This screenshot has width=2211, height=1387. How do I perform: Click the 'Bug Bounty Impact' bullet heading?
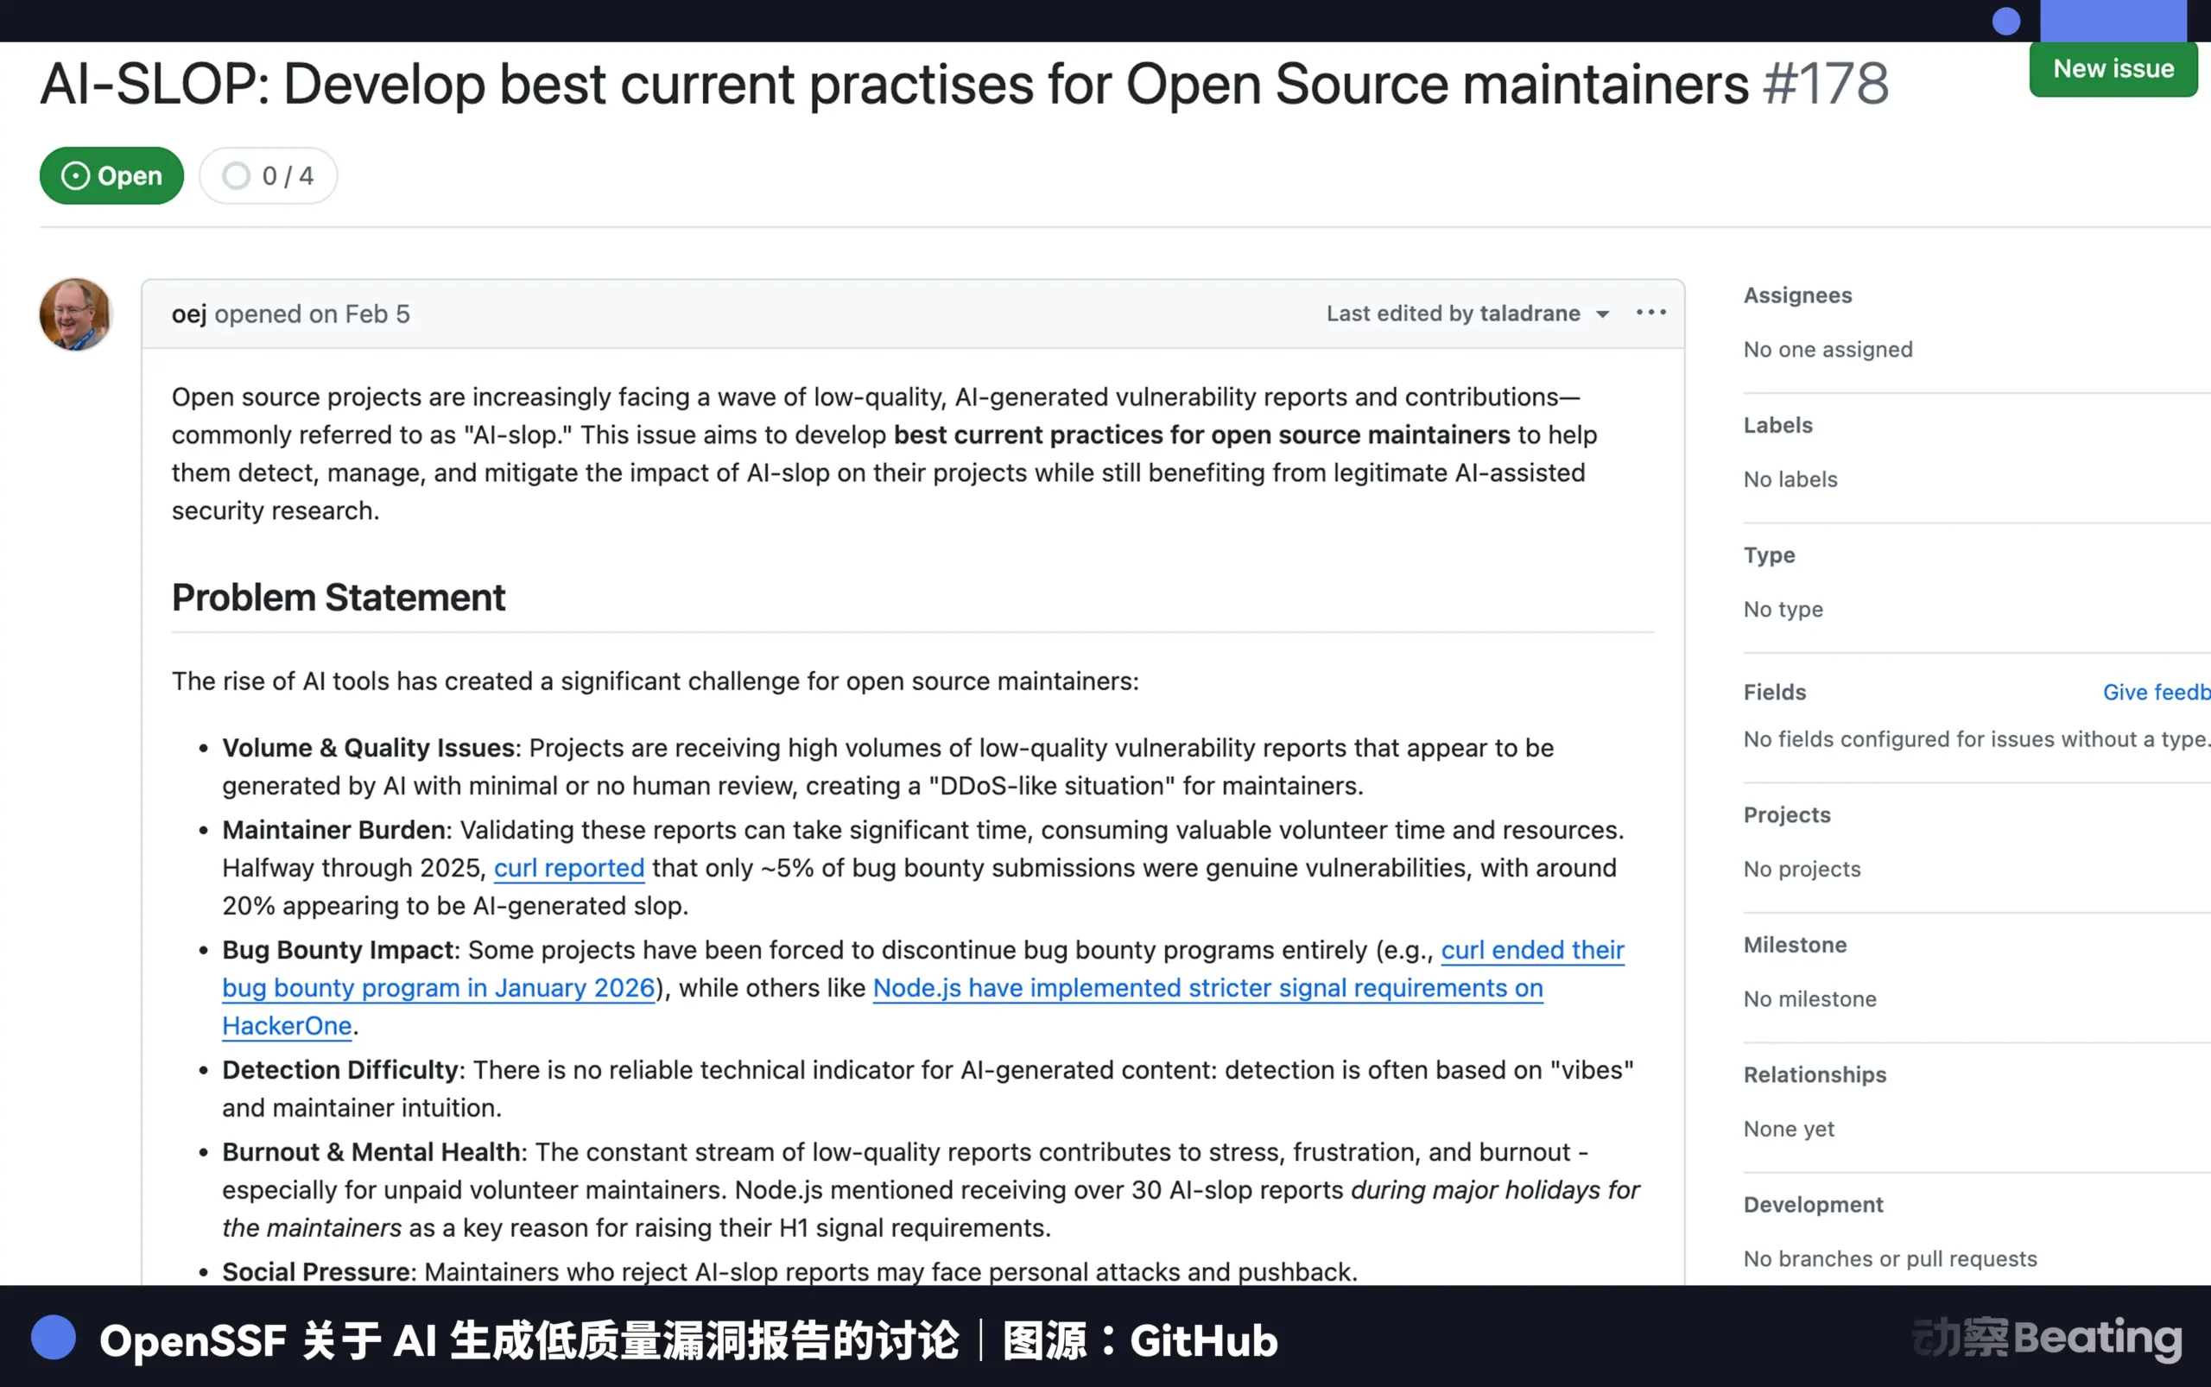pyautogui.click(x=338, y=949)
